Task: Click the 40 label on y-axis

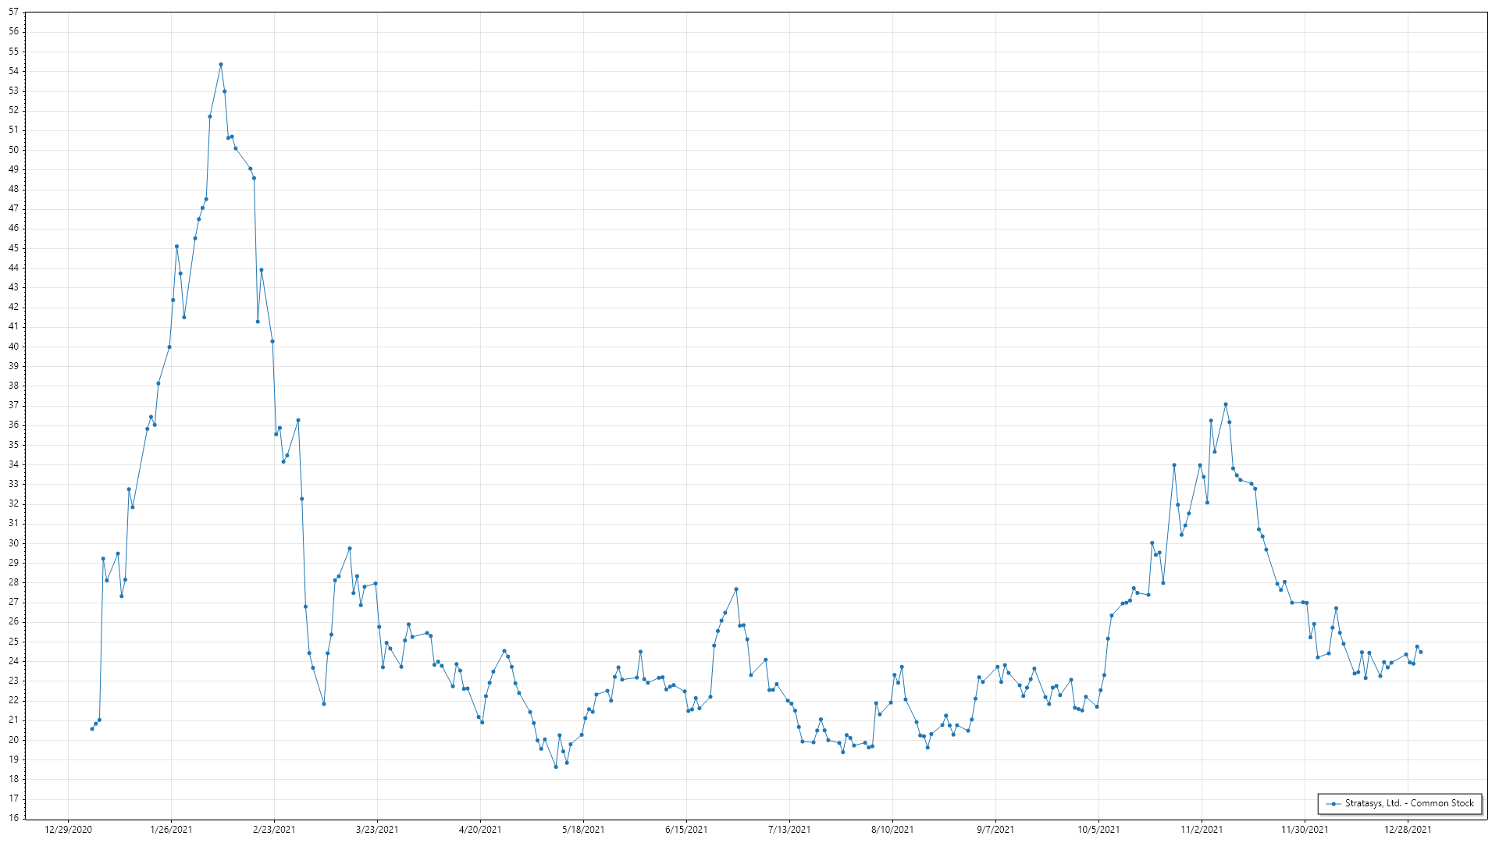Action: click(x=14, y=347)
